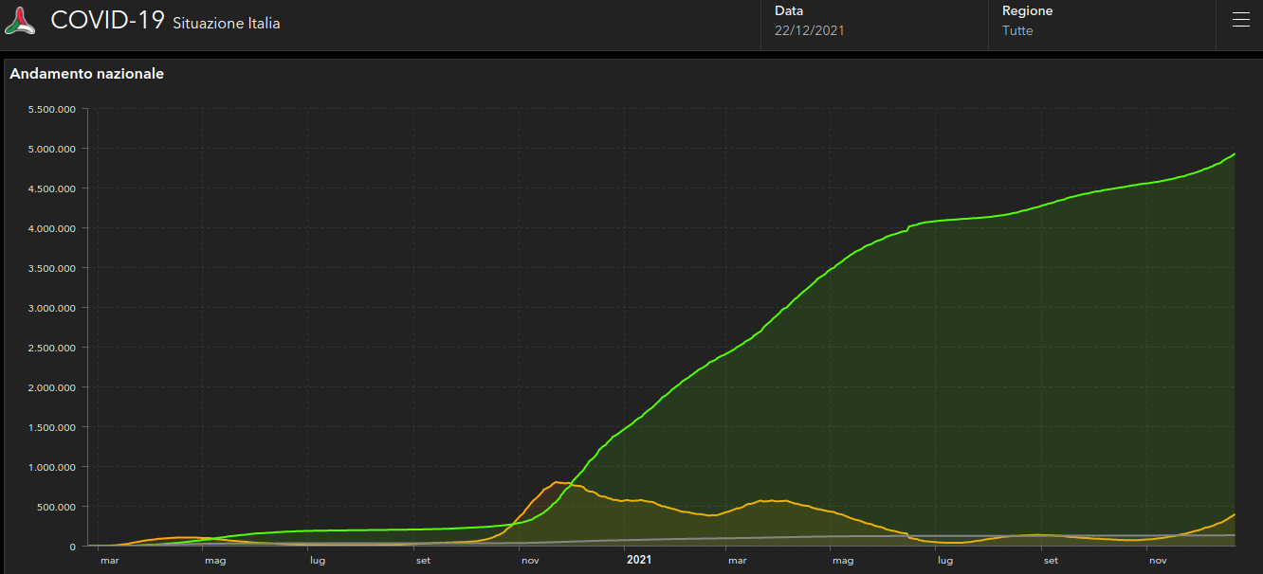Click the orange line's rising right end

point(1235,514)
